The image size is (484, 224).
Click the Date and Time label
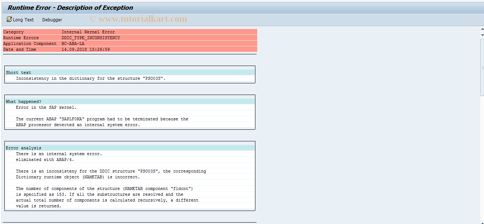[20, 49]
